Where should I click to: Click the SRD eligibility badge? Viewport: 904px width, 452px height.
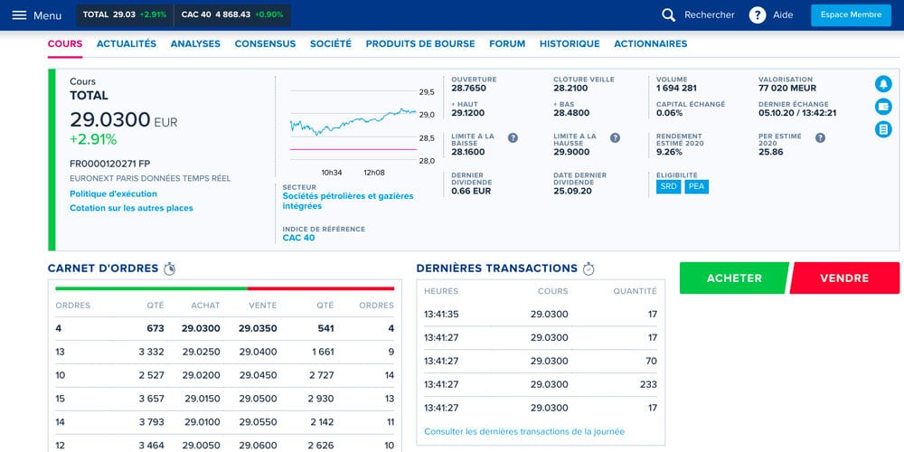click(668, 187)
